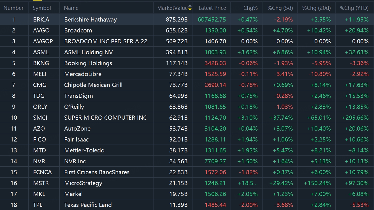Viewport: 374px width, 210px height.
Task: Click the NVR ticker symbol
Action: [x=39, y=161]
